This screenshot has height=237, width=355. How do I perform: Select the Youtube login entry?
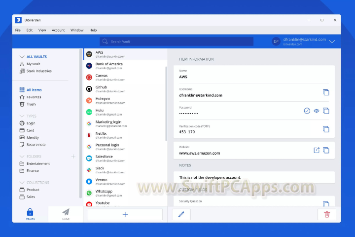pos(125,203)
